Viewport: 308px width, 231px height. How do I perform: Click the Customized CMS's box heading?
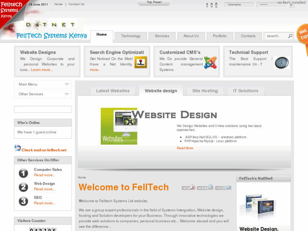(180, 52)
